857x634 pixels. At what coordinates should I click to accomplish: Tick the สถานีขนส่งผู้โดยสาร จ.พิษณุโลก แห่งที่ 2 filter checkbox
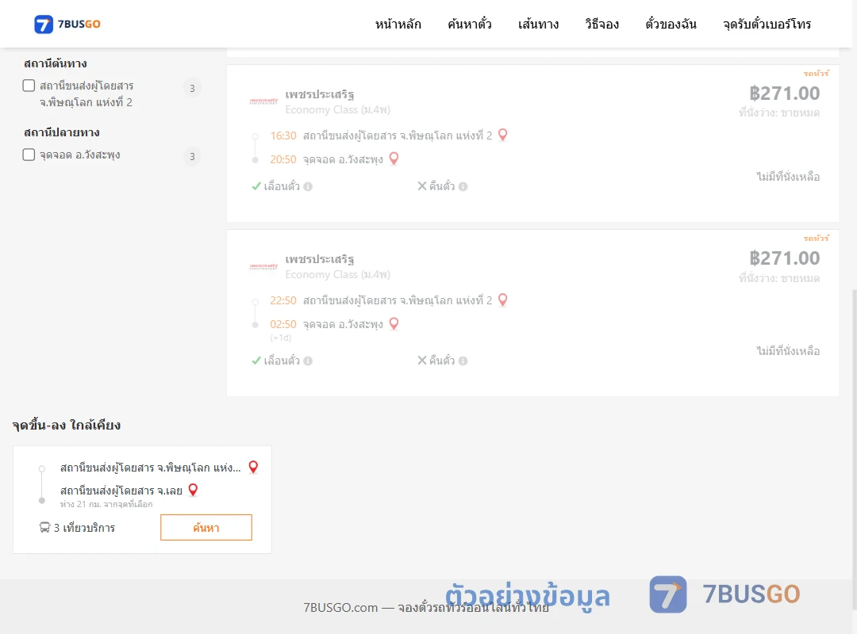point(29,86)
